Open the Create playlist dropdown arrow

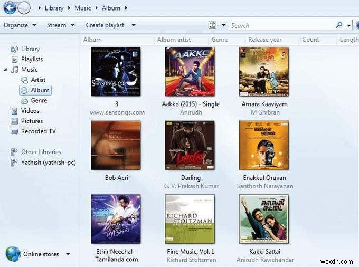pos(134,25)
